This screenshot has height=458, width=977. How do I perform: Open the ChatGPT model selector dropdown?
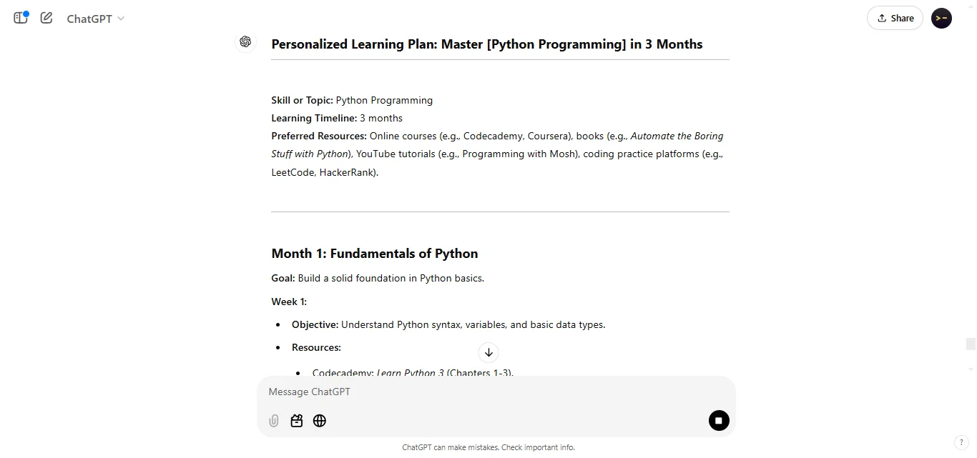click(x=95, y=19)
